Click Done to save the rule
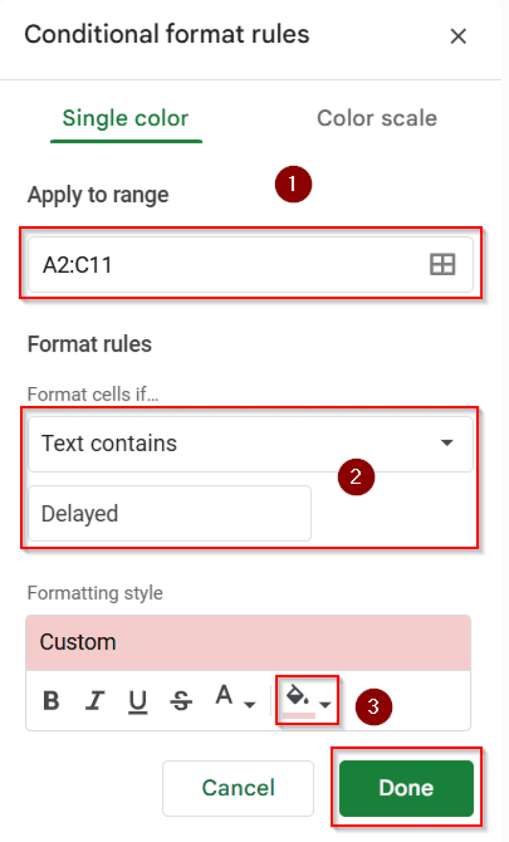509x842 pixels. (x=406, y=788)
